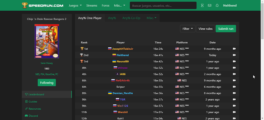Play video for Neithend's 16m 41s run

[x=234, y=55]
